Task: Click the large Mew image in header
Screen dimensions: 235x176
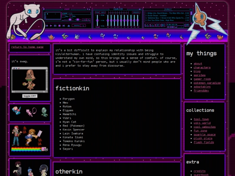Action: tap(26, 22)
